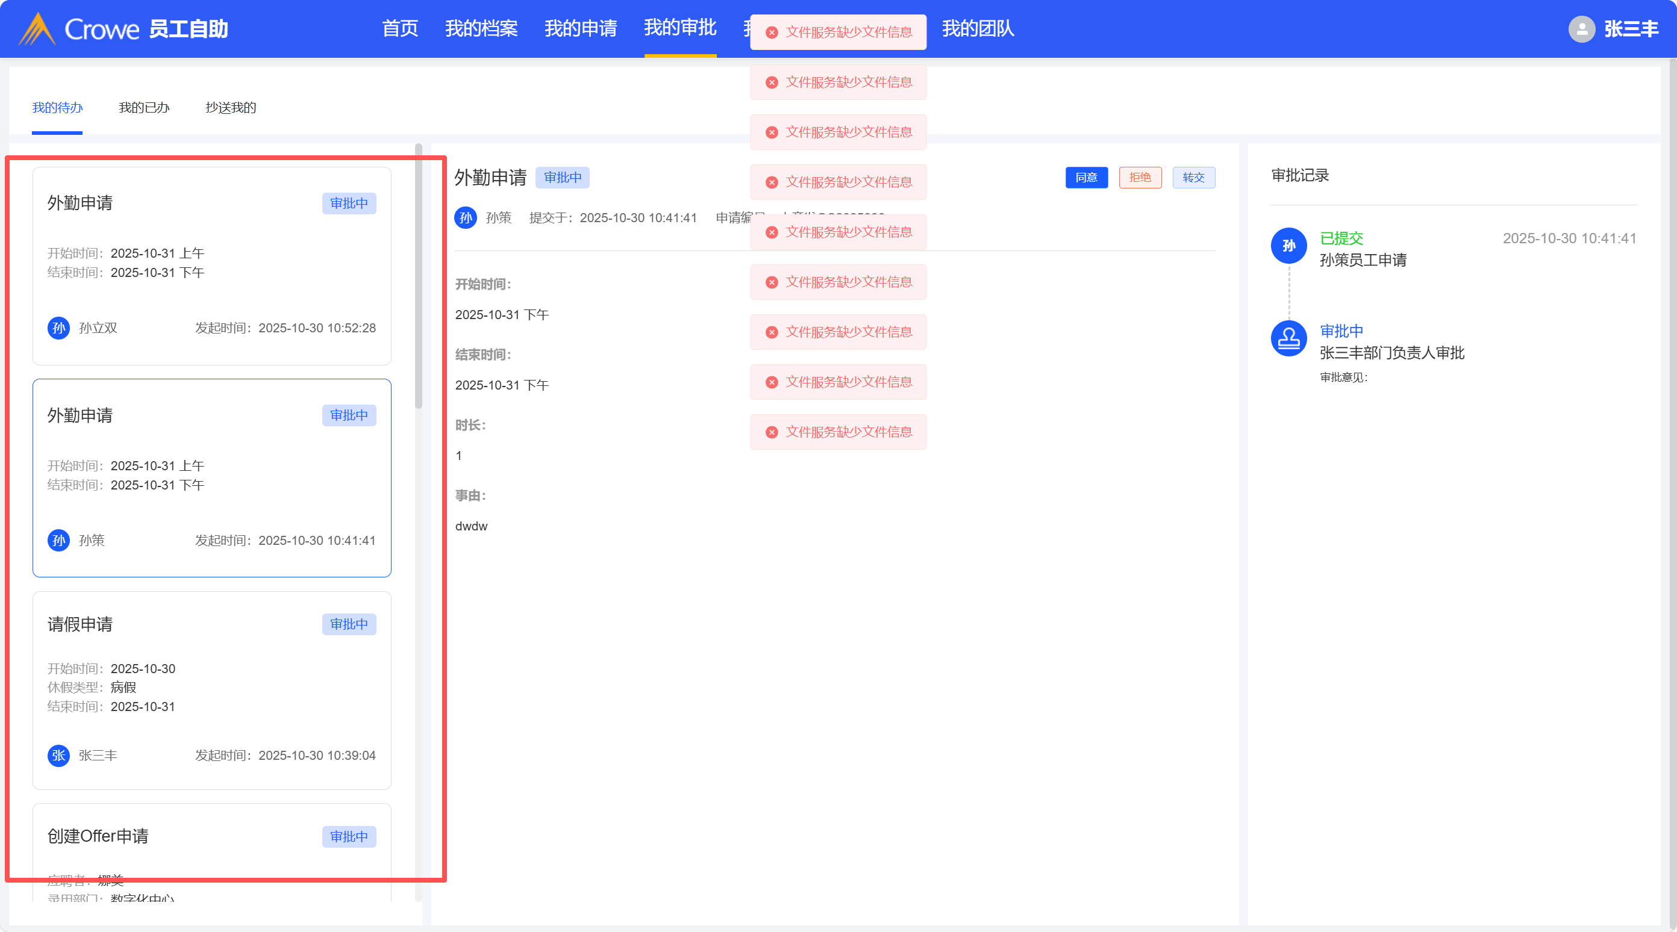Switch to the 抄送我的 tab
The height and width of the screenshot is (932, 1677).
point(231,107)
